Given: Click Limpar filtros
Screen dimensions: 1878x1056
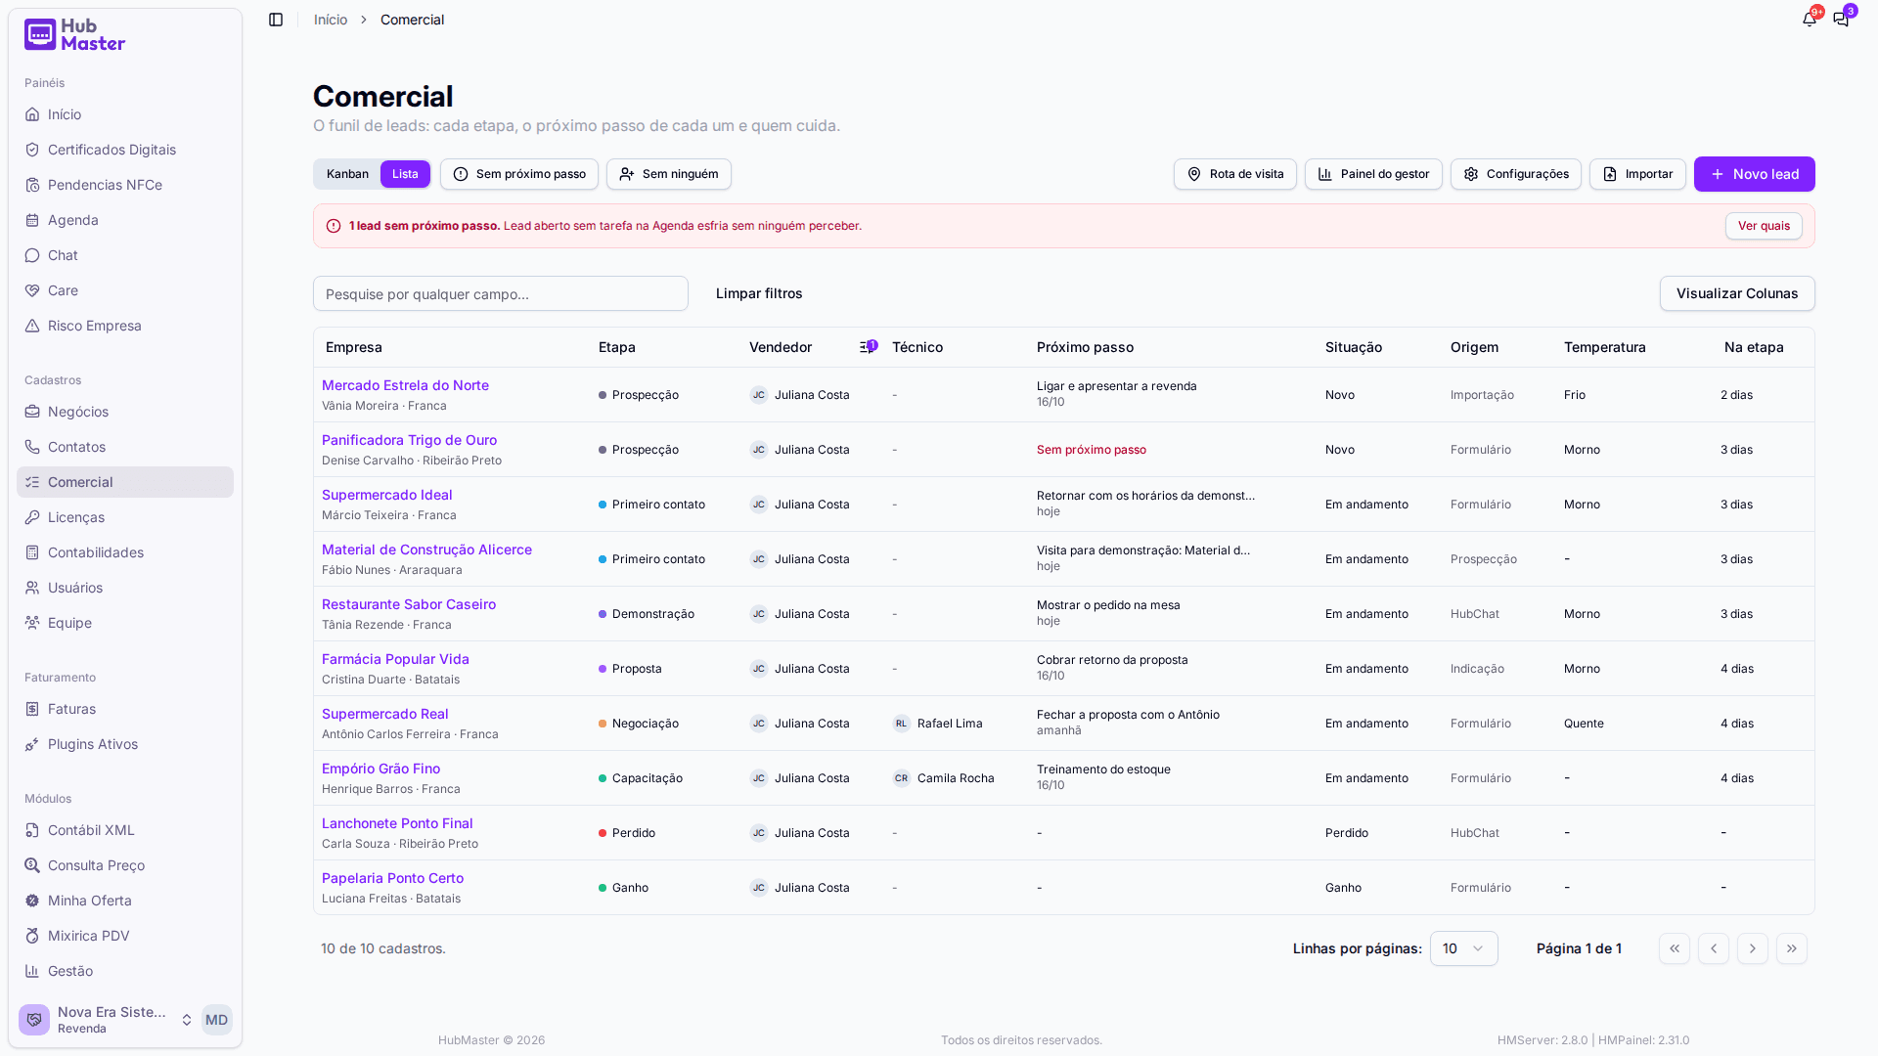Looking at the screenshot, I should tap(759, 293).
